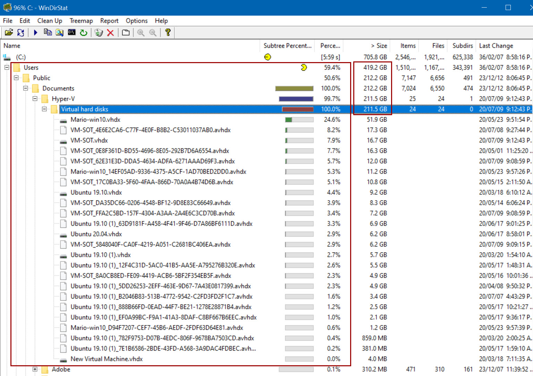Sort by the Files column header

point(433,46)
